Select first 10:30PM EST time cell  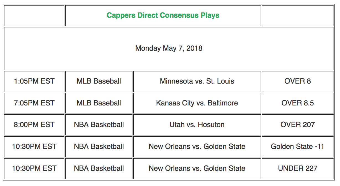click(x=34, y=147)
